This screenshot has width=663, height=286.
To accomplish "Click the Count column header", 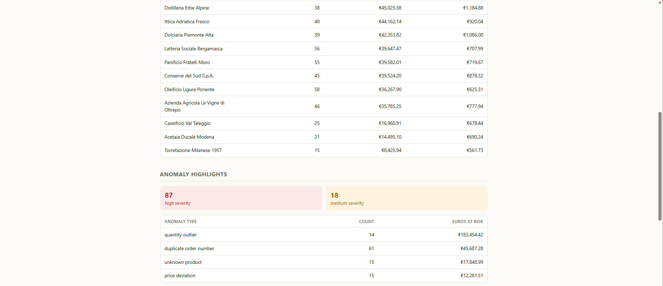I will [366, 222].
